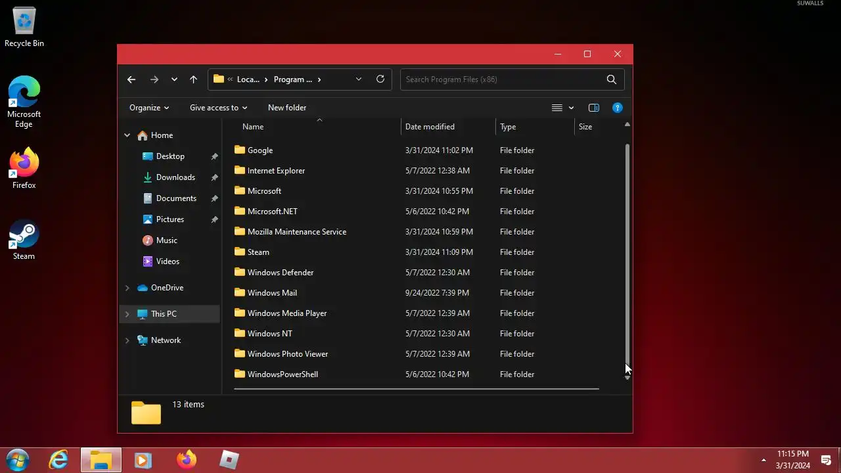Open the view options dropdown arrow
841x473 pixels.
click(x=571, y=108)
